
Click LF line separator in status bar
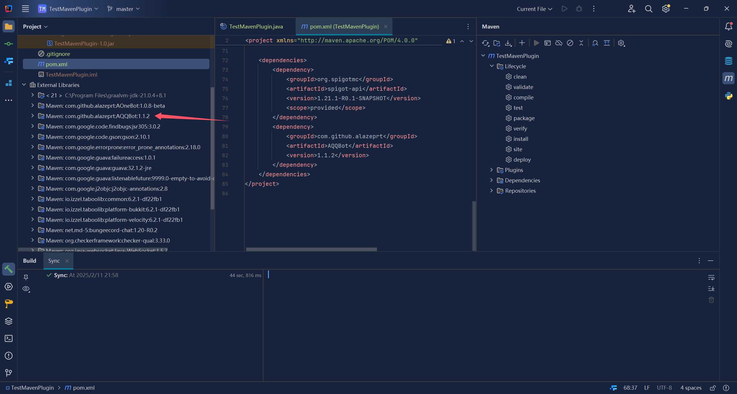647,388
